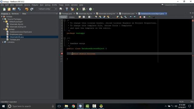Click Find Selection icon in editor toolbar

pos(96,17)
